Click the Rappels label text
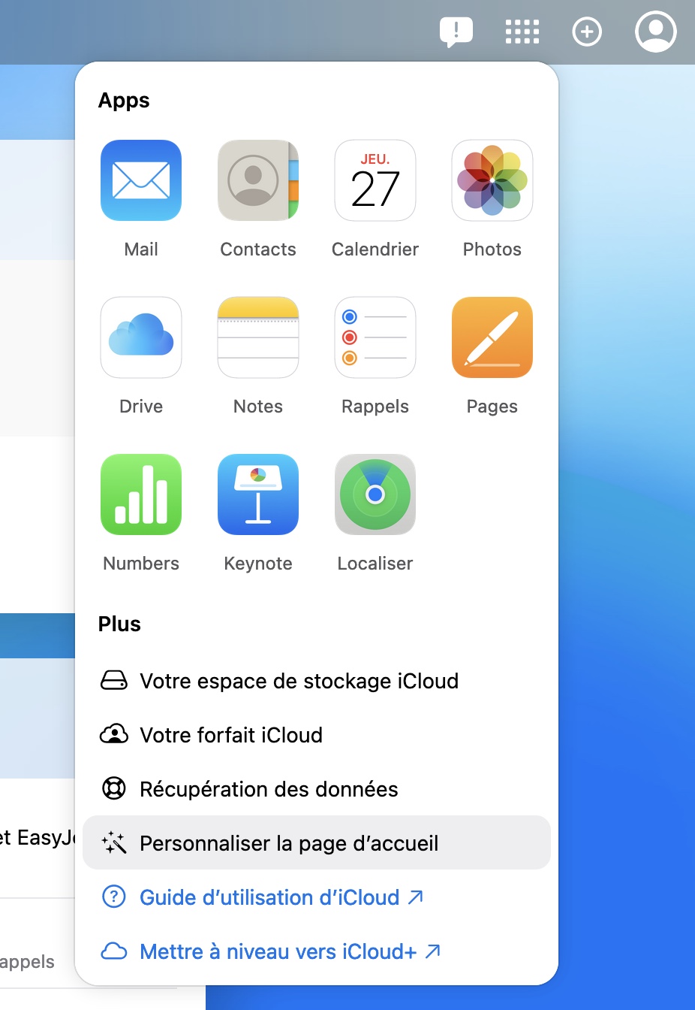Image resolution: width=695 pixels, height=1010 pixels. [x=375, y=407]
